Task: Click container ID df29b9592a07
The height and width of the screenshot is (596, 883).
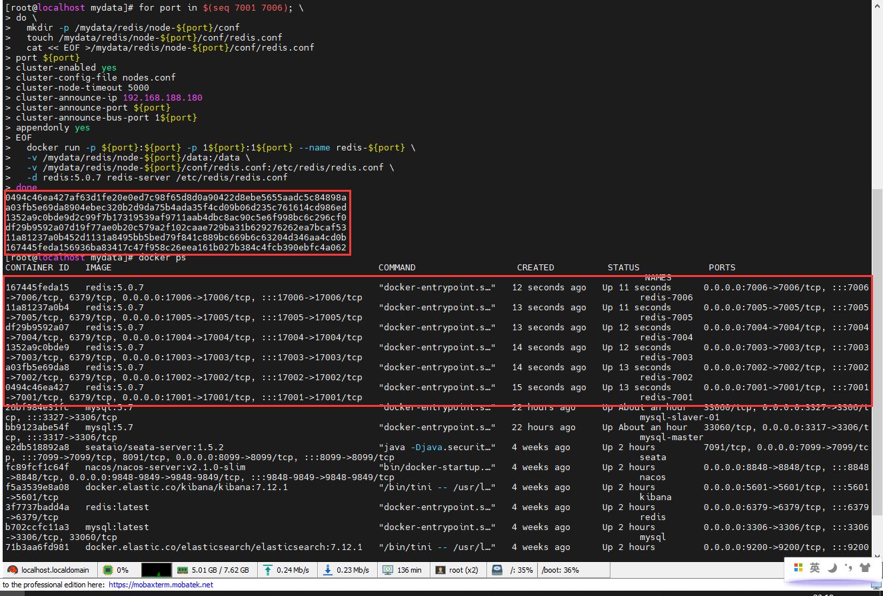Action: pos(37,328)
